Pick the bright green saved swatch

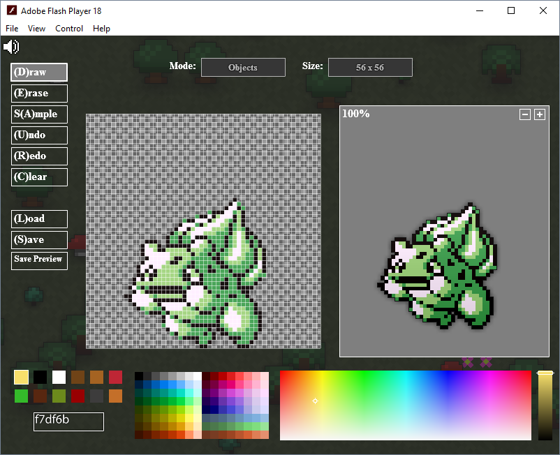click(21, 396)
